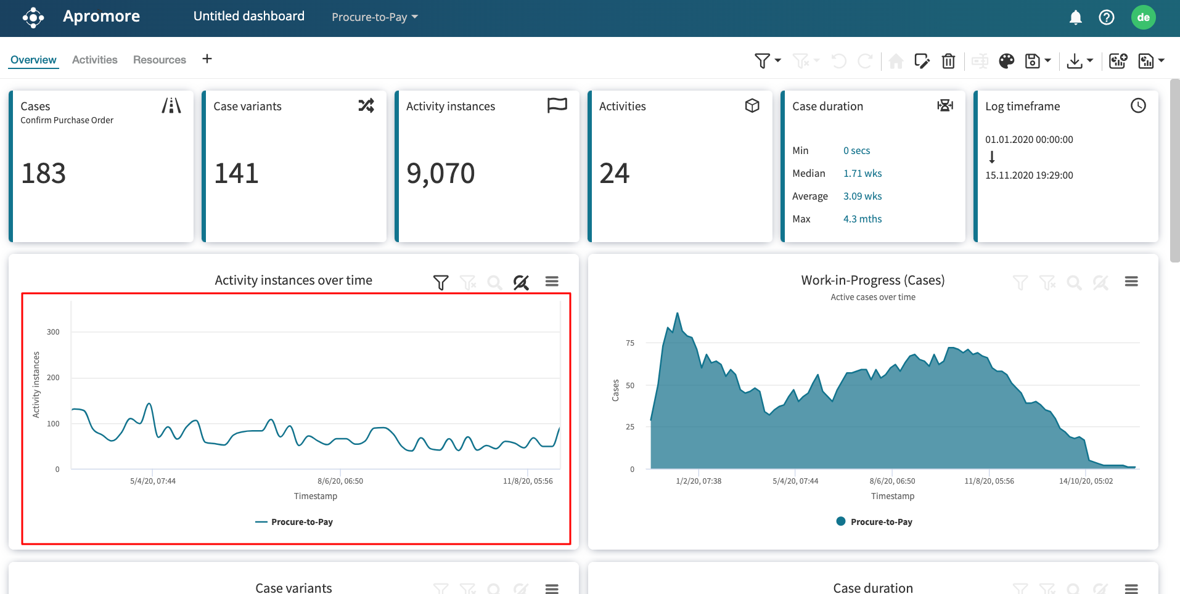
Task: Expand the Procure-to-Pay log dropdown
Action: coord(375,17)
